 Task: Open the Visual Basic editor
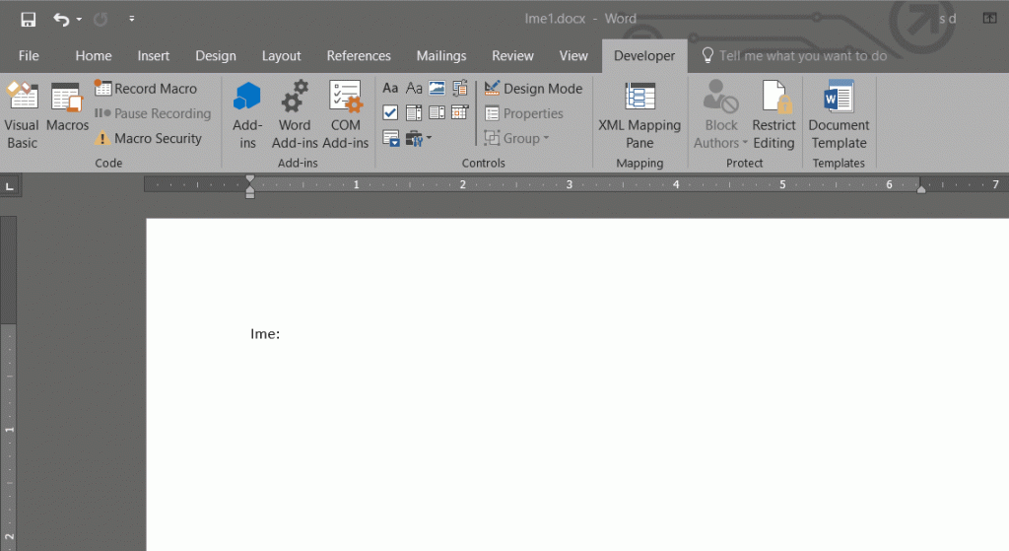[22, 116]
